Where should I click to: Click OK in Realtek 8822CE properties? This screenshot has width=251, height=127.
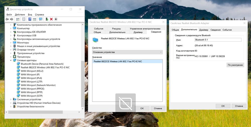[142, 108]
